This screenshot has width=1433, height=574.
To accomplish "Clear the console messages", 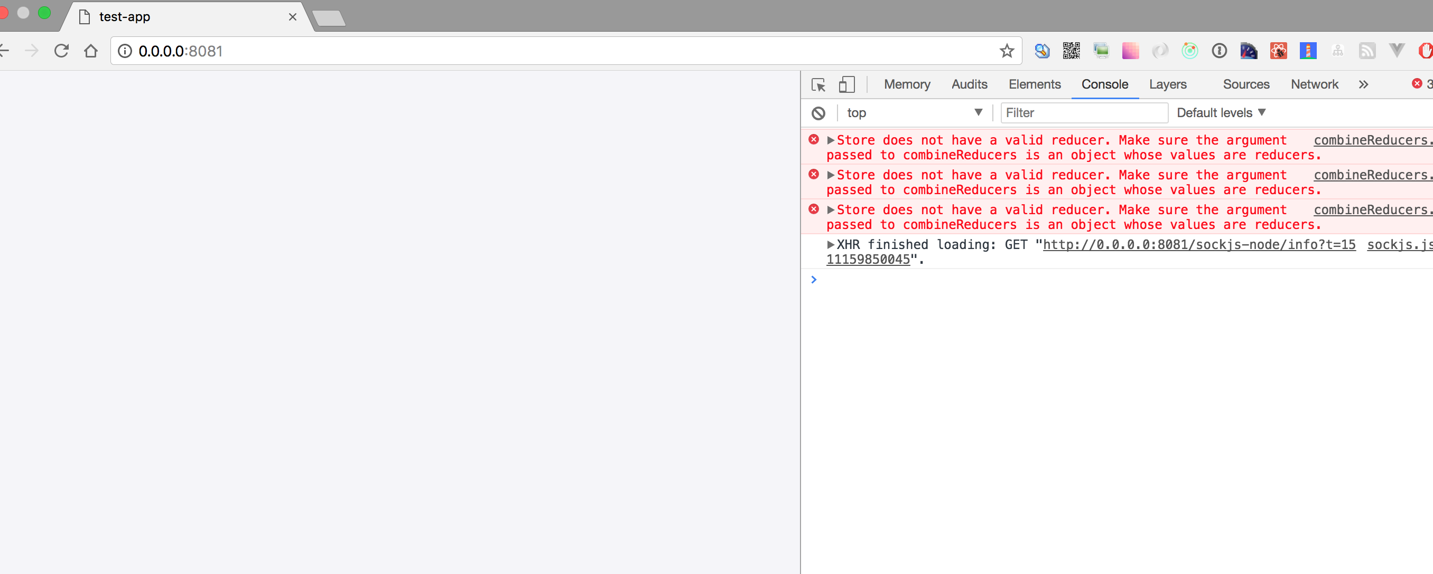I will click(x=818, y=113).
